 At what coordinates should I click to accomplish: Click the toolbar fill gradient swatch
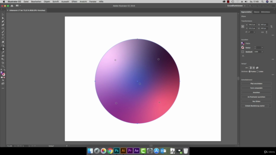[2, 73]
